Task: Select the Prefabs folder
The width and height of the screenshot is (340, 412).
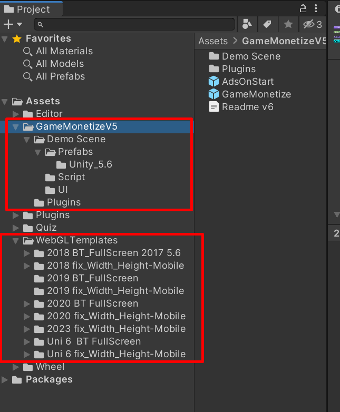Action: 69,152
